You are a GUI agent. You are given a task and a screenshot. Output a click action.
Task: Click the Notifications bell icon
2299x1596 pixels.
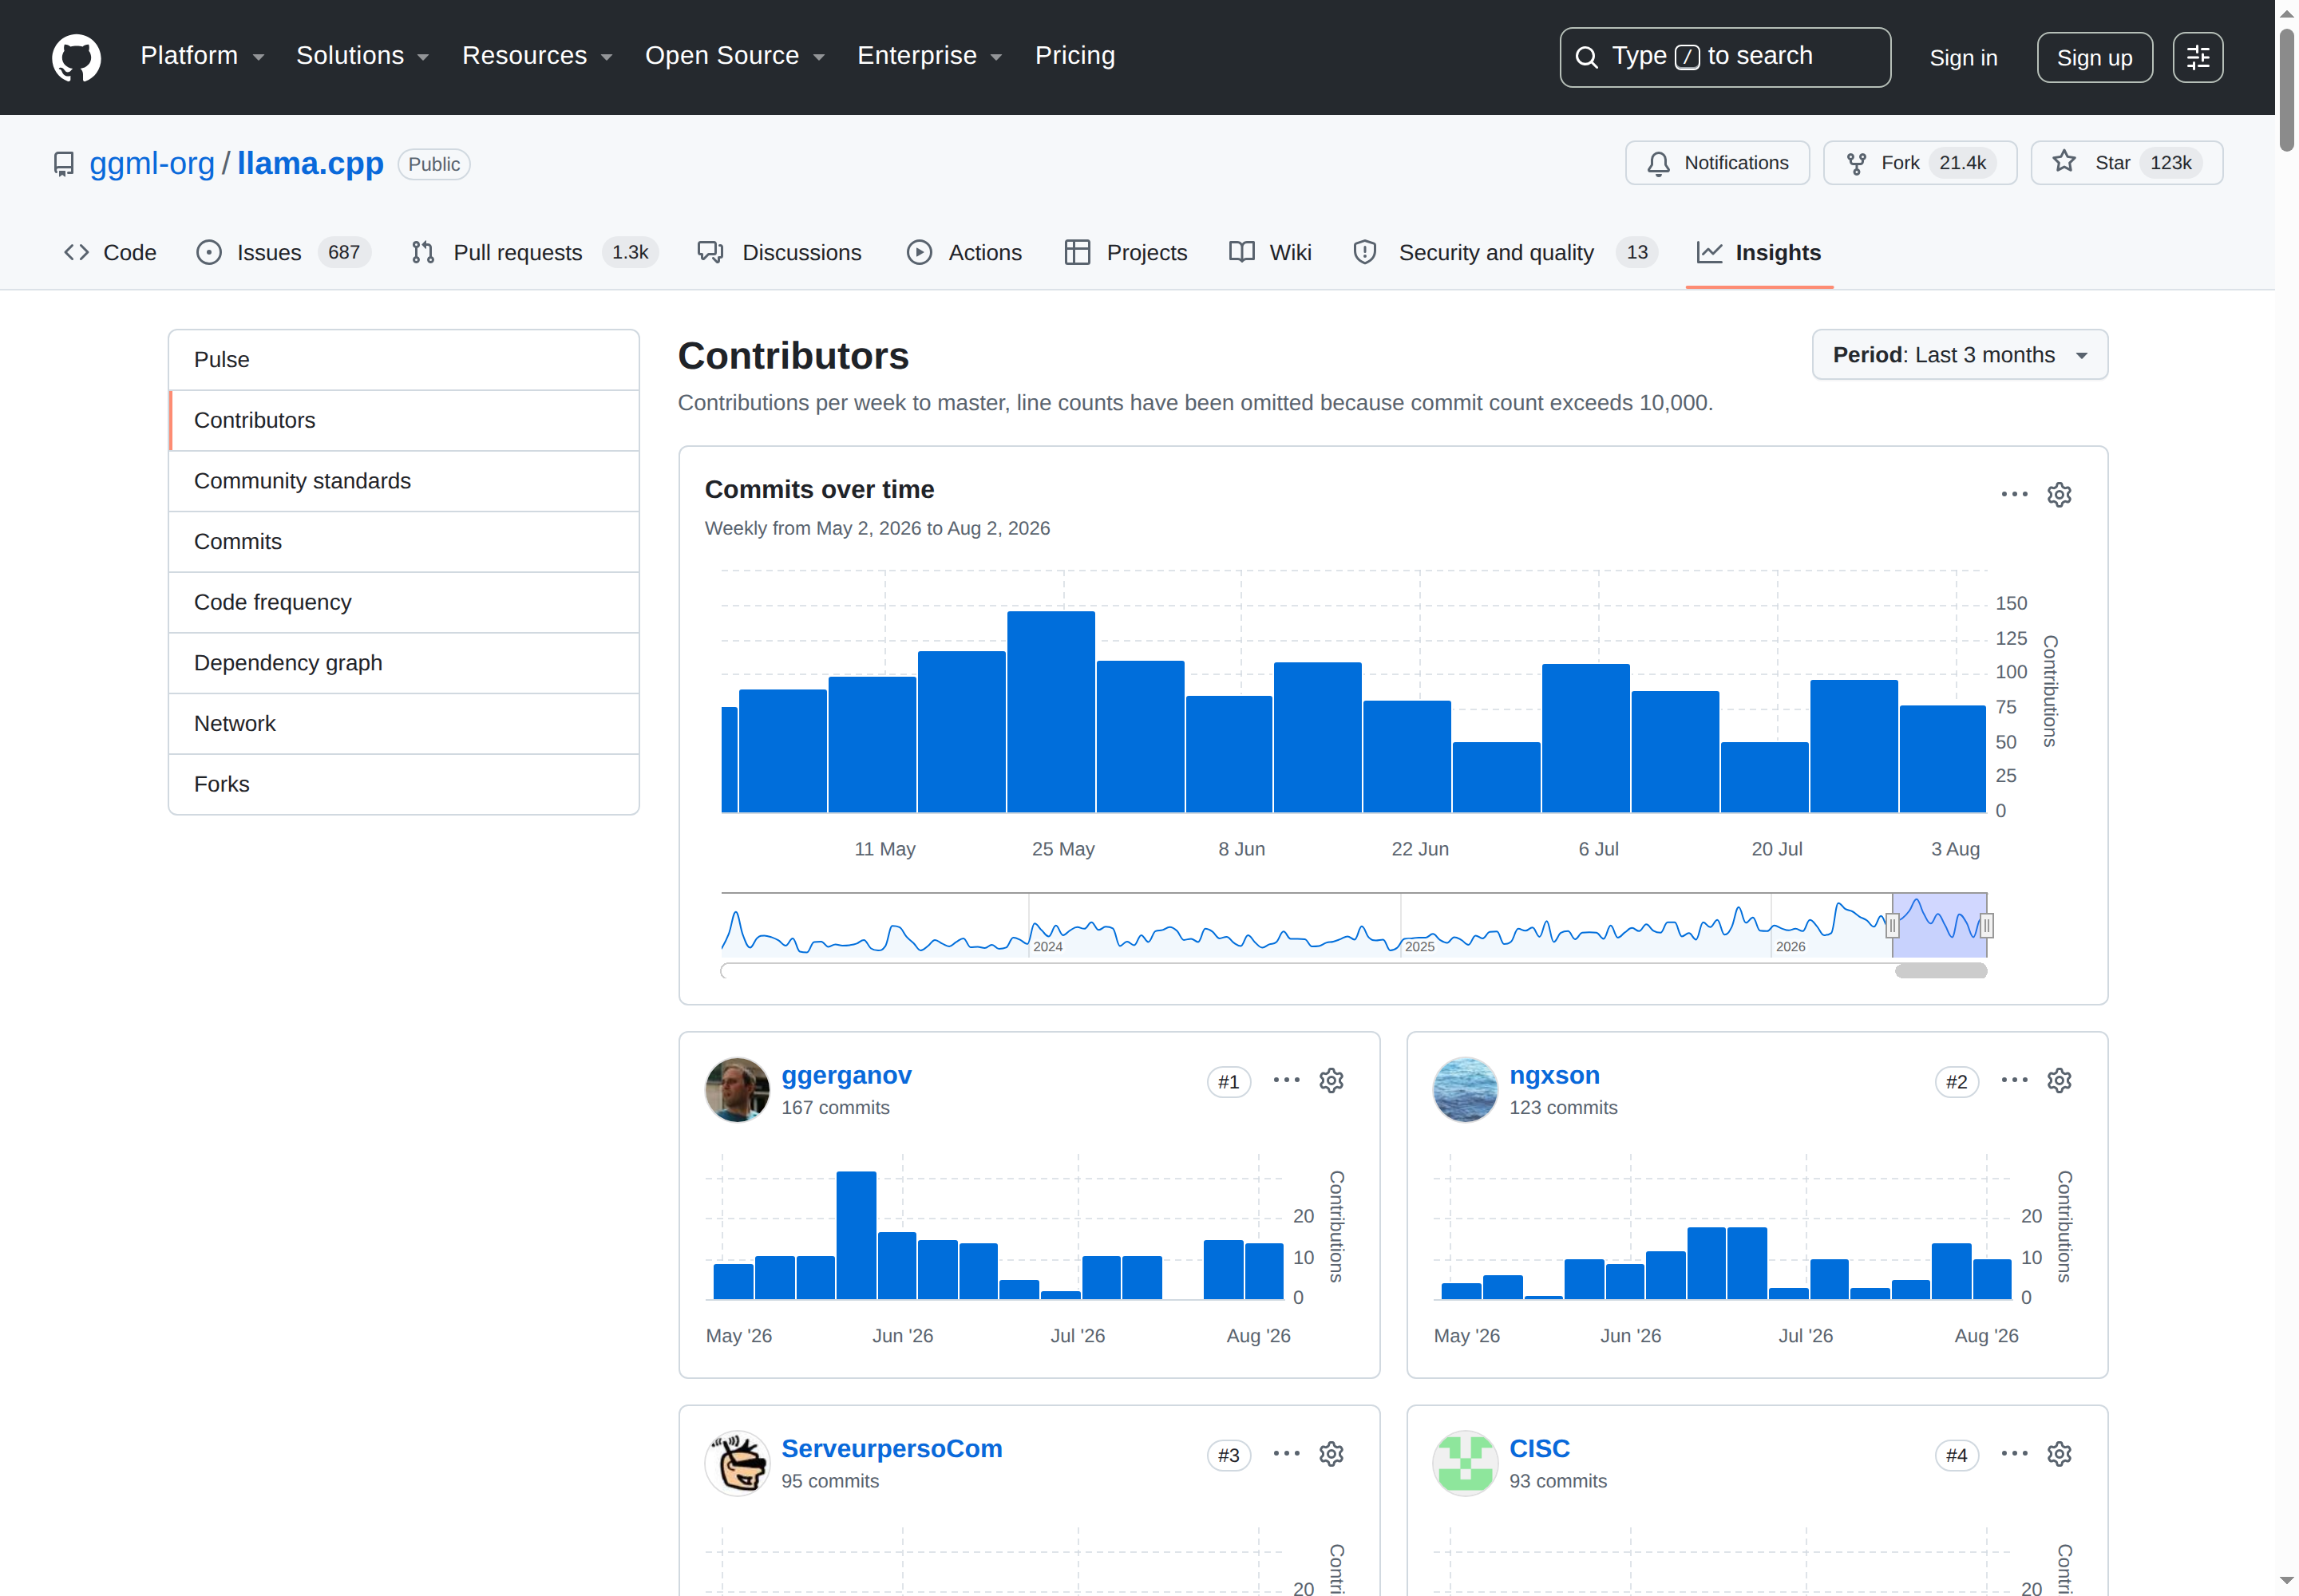(x=1658, y=163)
